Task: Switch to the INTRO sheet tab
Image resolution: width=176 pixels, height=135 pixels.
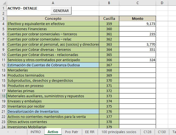Action: (36, 132)
